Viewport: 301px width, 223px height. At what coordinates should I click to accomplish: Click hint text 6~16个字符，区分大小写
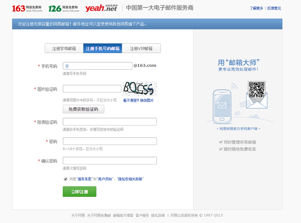pyautogui.click(x=83, y=149)
